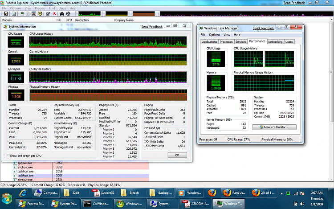Click the yellow commit mini graph in toolbar
The height and width of the screenshot is (209, 334).
117,14
